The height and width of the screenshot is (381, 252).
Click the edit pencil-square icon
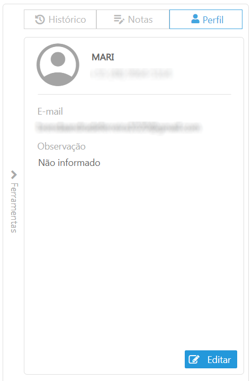point(194,359)
